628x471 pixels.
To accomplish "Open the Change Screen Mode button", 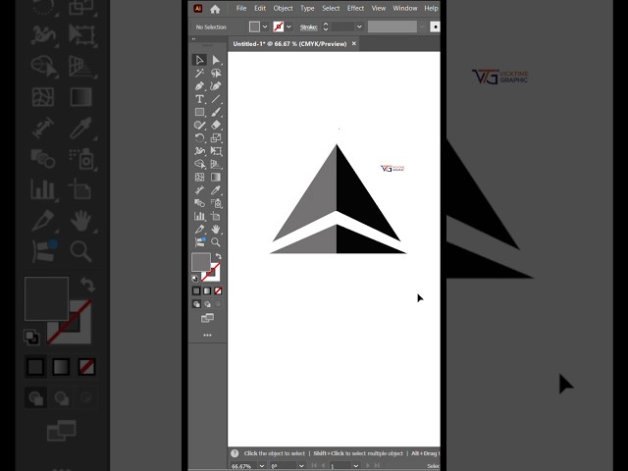I will (x=207, y=318).
